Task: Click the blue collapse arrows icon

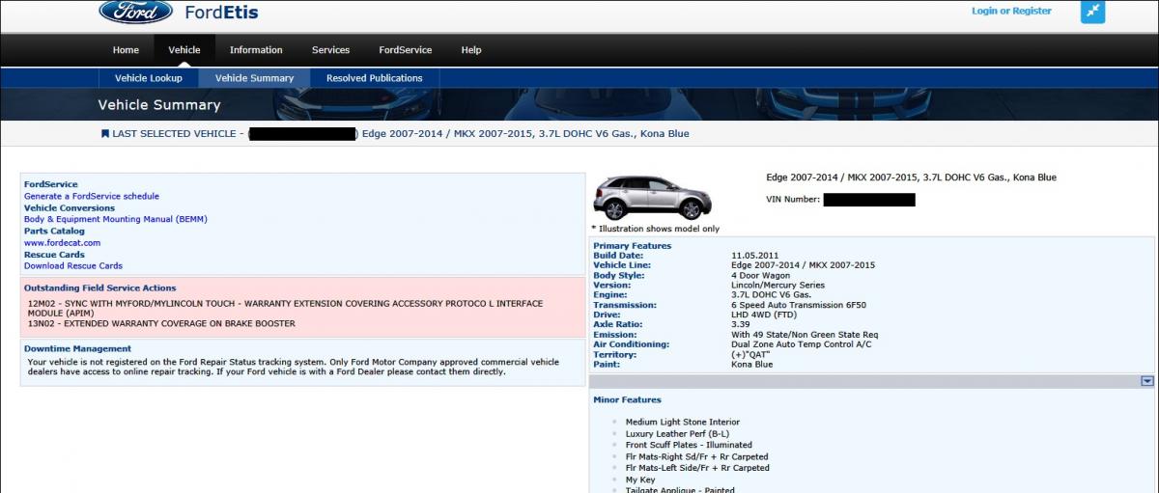Action: point(1092,12)
